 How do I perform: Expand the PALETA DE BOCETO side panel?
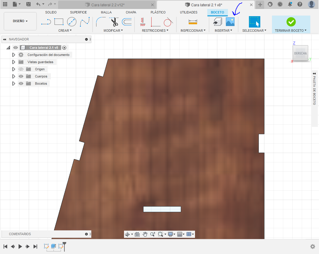(314, 74)
